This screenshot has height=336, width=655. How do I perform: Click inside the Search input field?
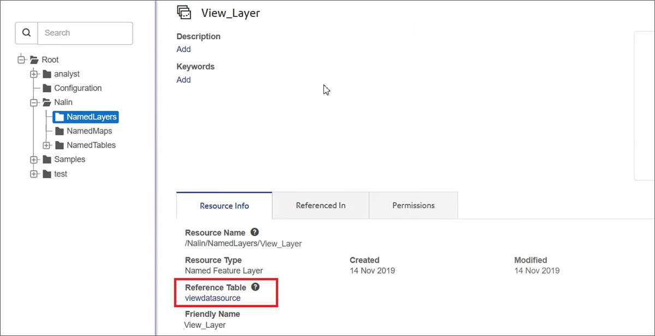pos(82,33)
